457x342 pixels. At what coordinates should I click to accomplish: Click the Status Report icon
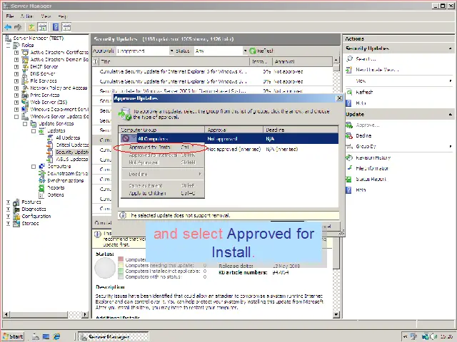pos(349,179)
